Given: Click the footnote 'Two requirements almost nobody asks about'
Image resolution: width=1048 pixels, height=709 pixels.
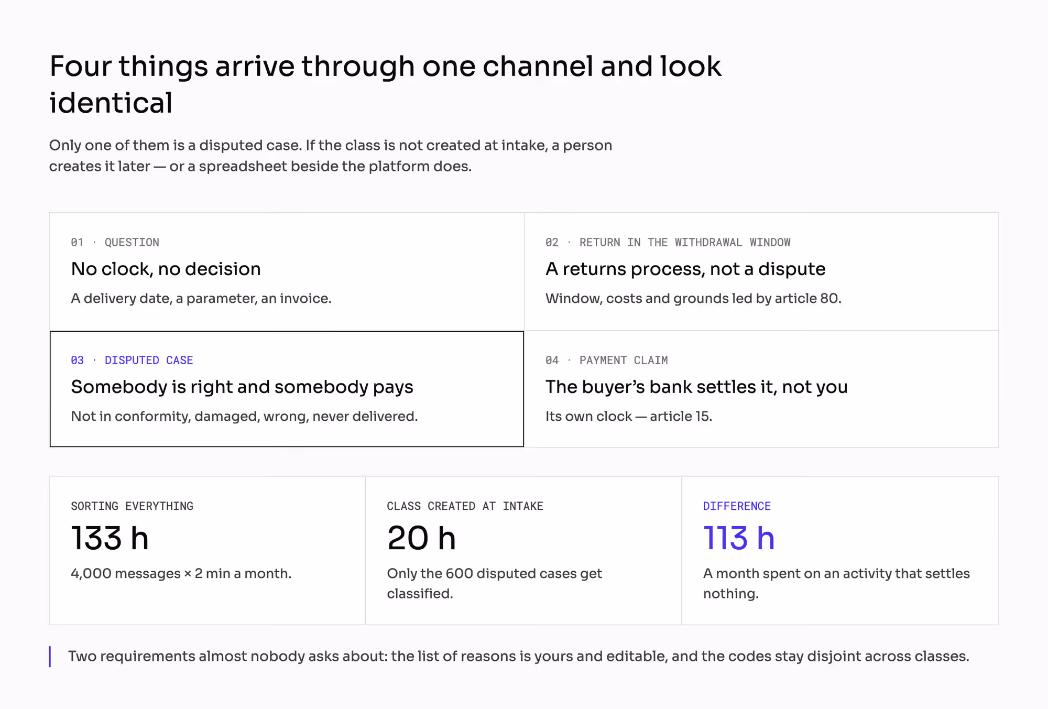Looking at the screenshot, I should point(519,656).
